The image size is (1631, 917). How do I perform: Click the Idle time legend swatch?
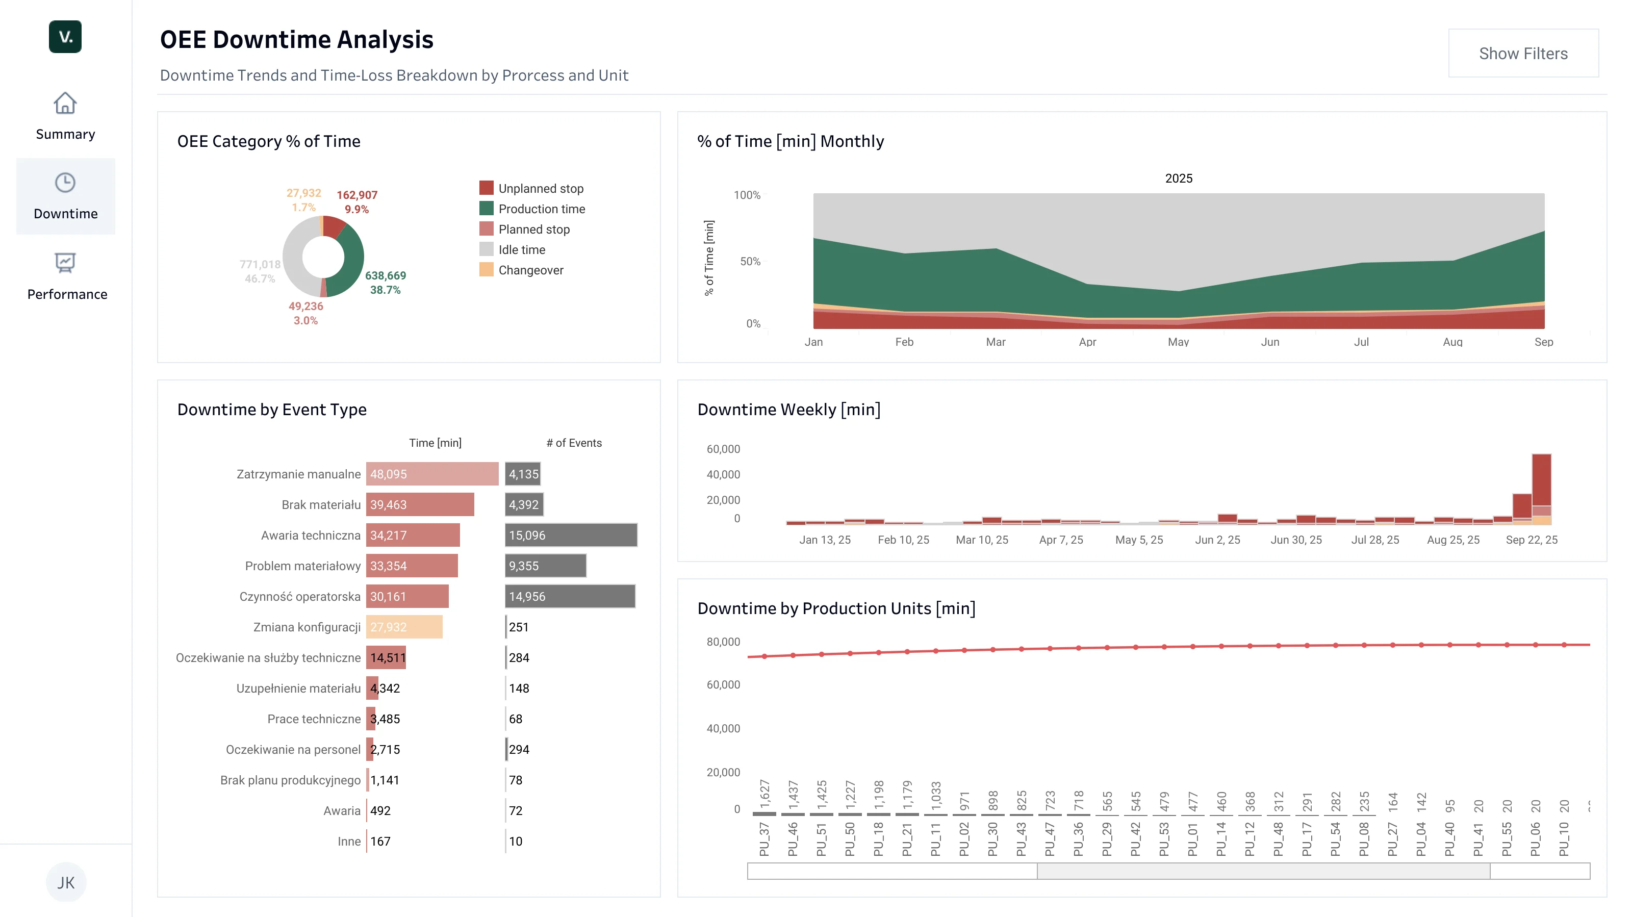pos(486,249)
